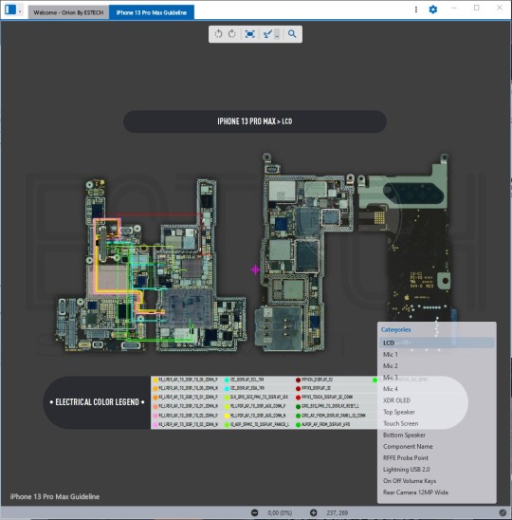Toggle the sidebar panel icon top-left
The height and width of the screenshot is (520, 512).
click(x=10, y=9)
